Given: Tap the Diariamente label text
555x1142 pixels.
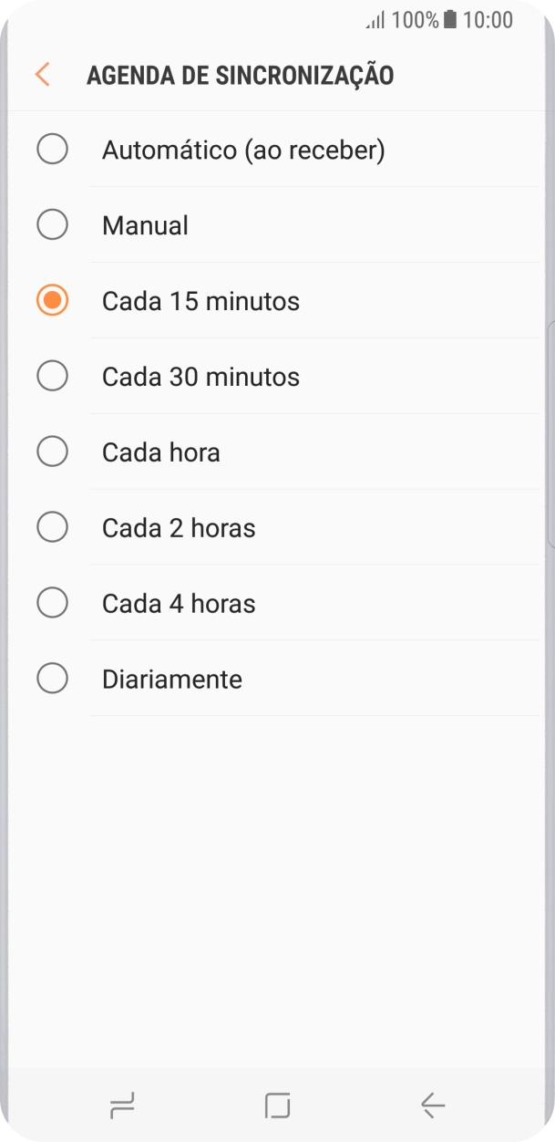Looking at the screenshot, I should [x=171, y=678].
